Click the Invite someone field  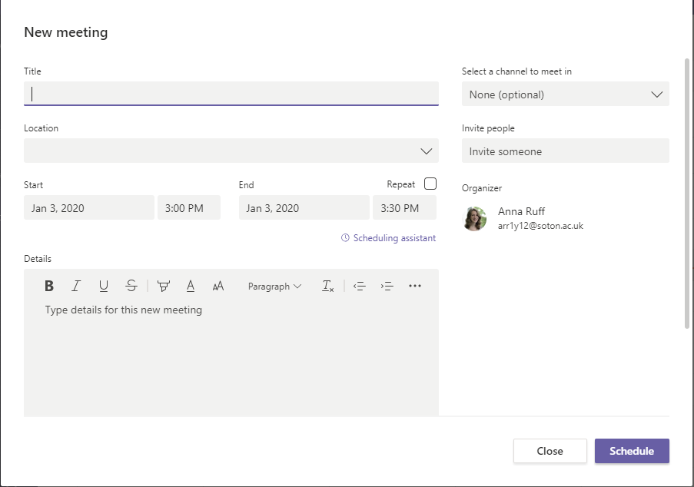coord(565,151)
